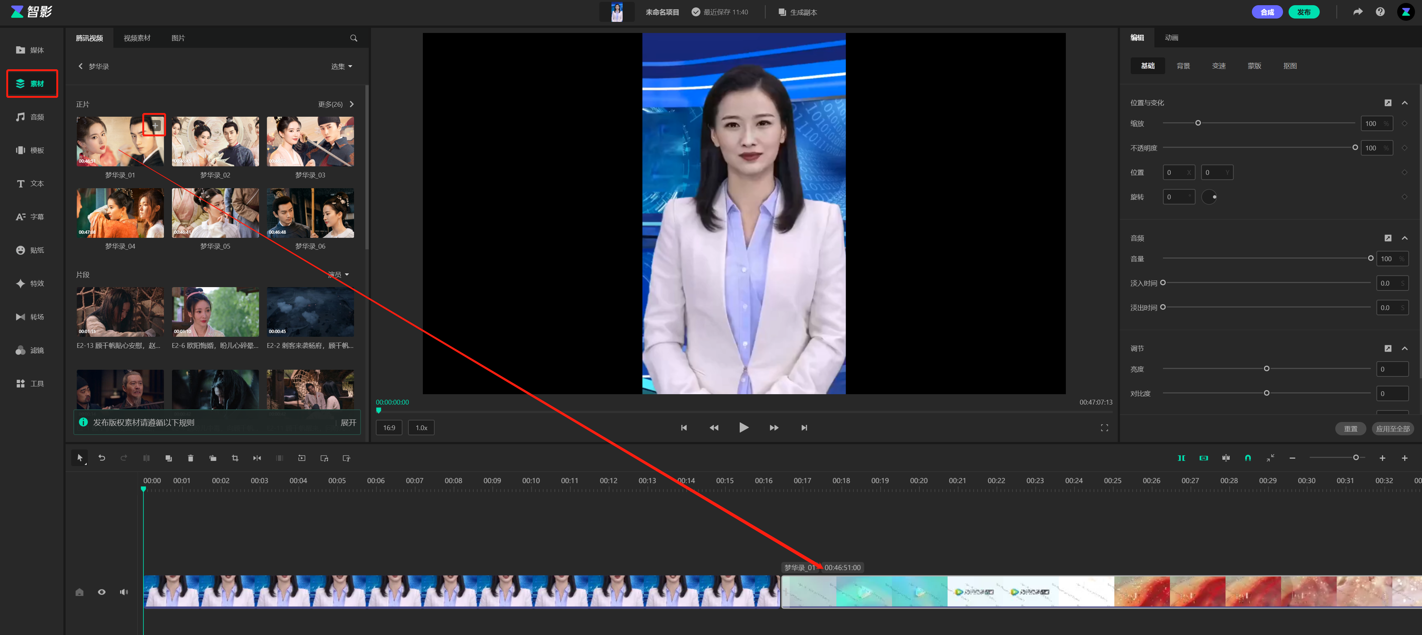Select the 梦华录_03 video thumbnail
The width and height of the screenshot is (1422, 635).
pos(310,141)
